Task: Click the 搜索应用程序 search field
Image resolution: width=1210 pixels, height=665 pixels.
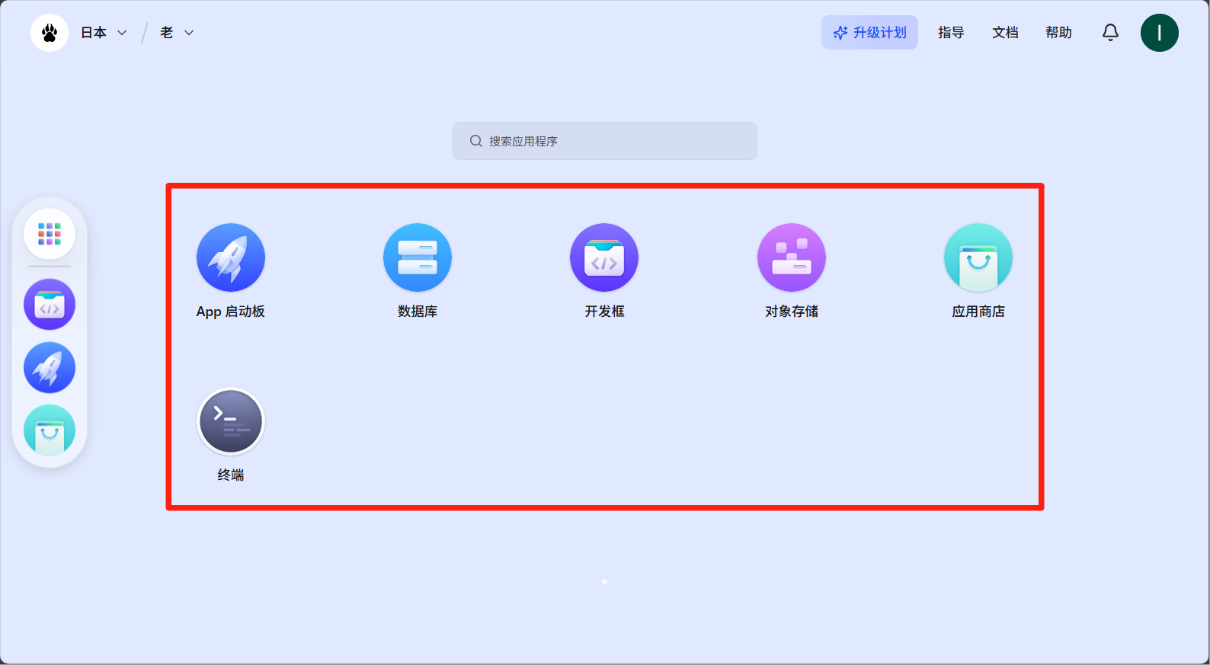Action: pos(605,141)
